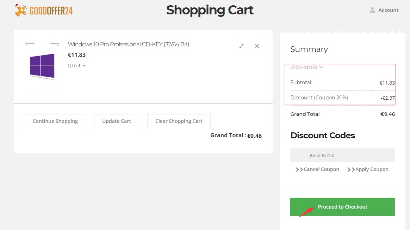Open the Account link
The height and width of the screenshot is (230, 410).
point(388,10)
